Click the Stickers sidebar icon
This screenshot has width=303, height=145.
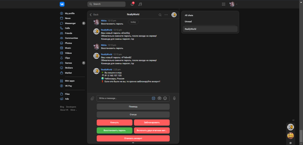(x=62, y=68)
